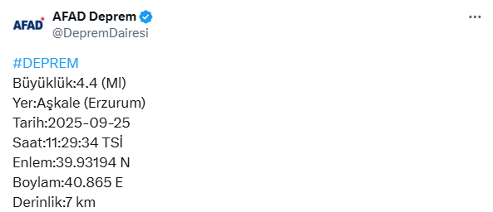The height and width of the screenshot is (212, 493).
Task: Select the location text Aşkale (Erzurum)
Action: coord(91,103)
